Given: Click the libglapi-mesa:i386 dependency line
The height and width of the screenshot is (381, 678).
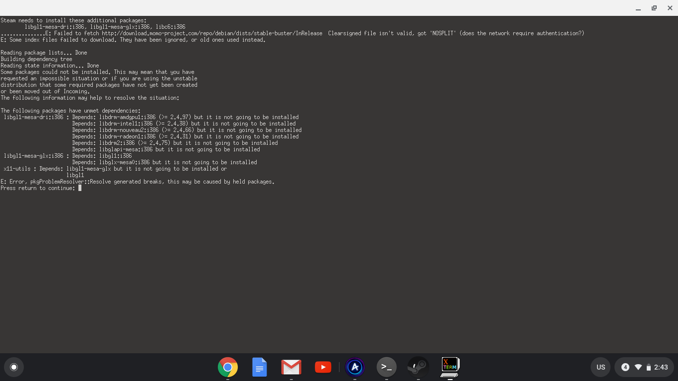Looking at the screenshot, I should pyautogui.click(x=166, y=149).
